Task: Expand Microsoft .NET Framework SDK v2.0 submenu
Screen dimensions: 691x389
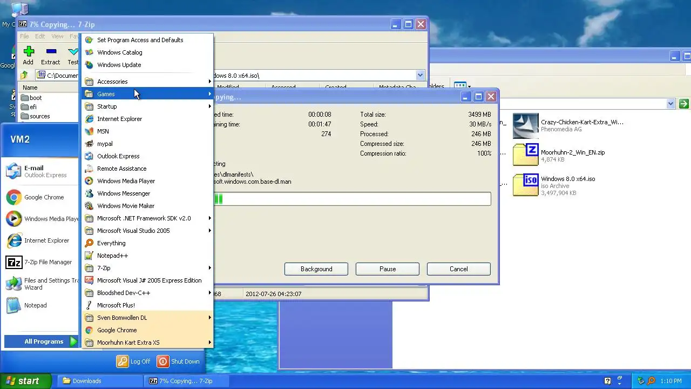Action: pos(147,218)
